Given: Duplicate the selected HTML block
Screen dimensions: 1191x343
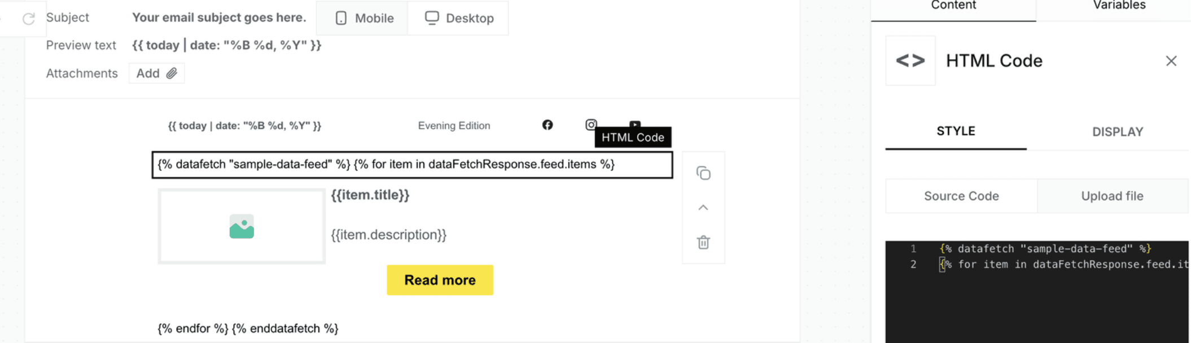Looking at the screenshot, I should click(x=703, y=173).
